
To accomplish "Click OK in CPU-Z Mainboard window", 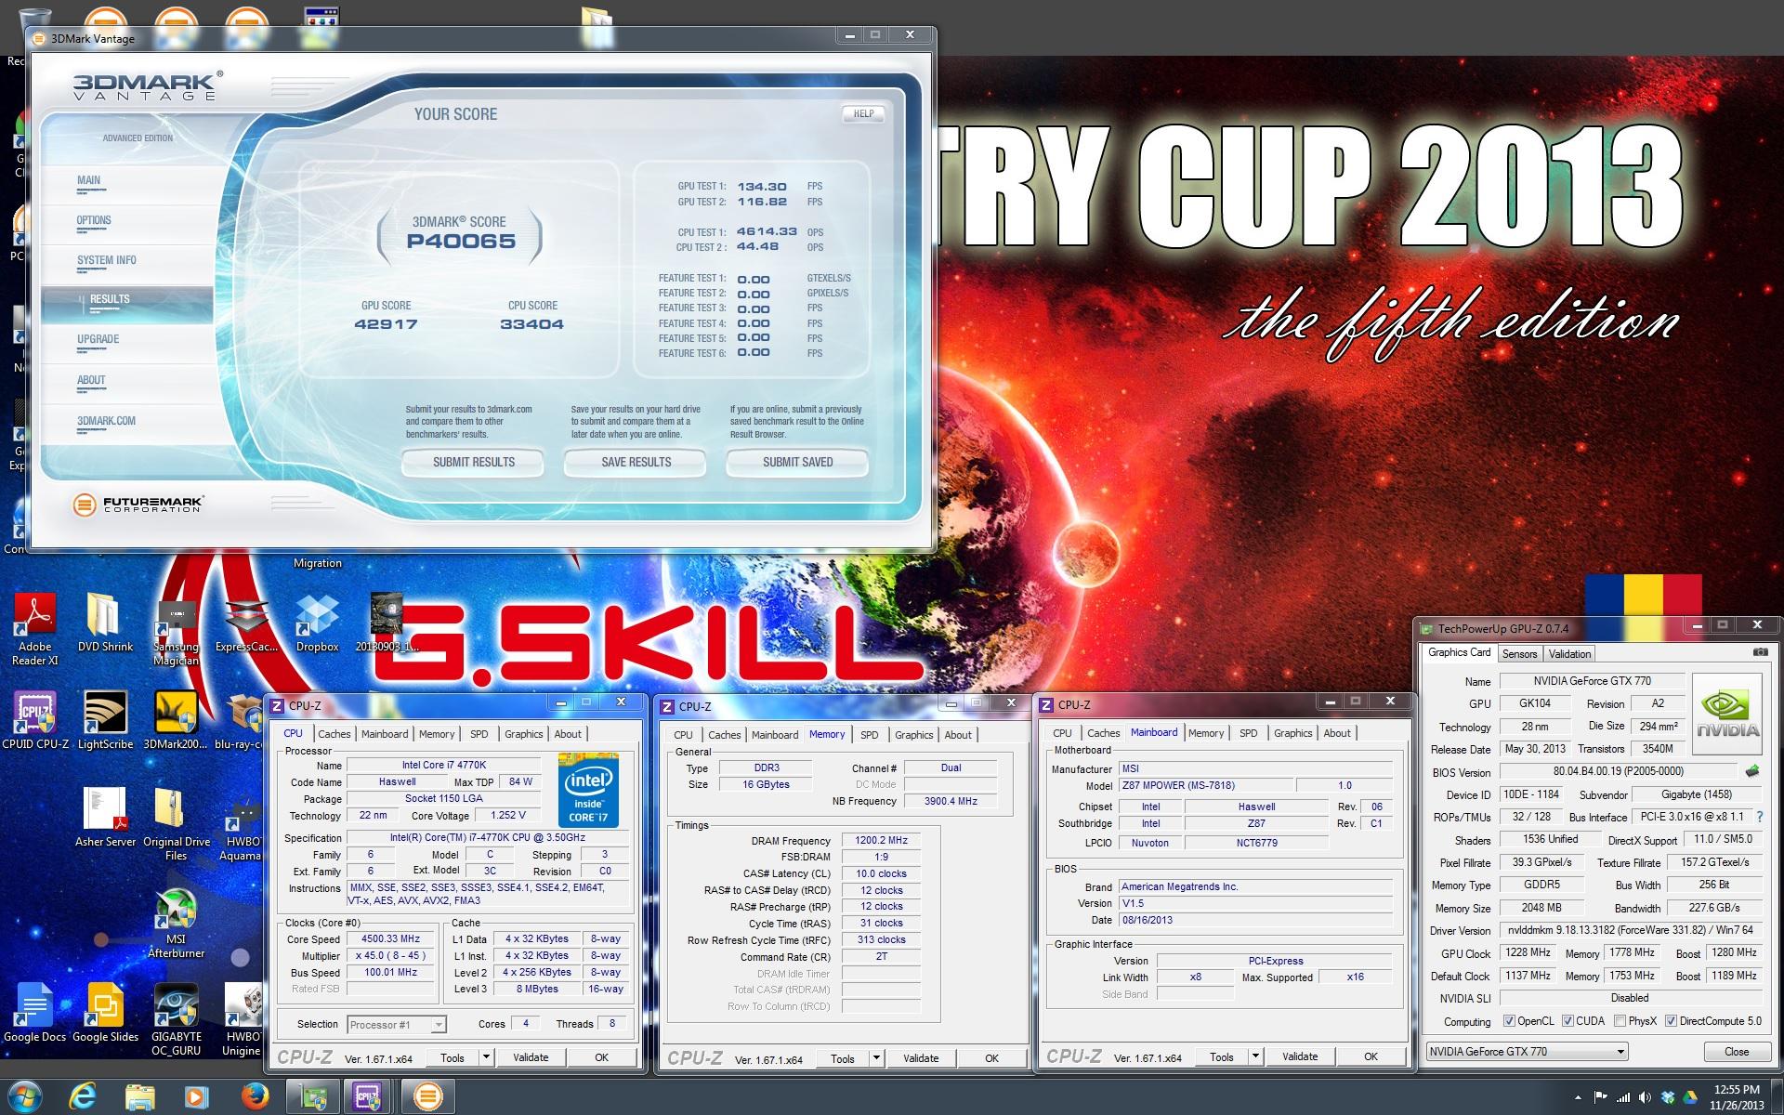I will [x=1371, y=1056].
